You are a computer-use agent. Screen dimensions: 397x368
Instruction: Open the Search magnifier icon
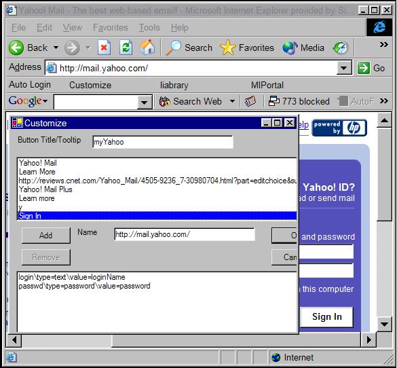[x=174, y=48]
